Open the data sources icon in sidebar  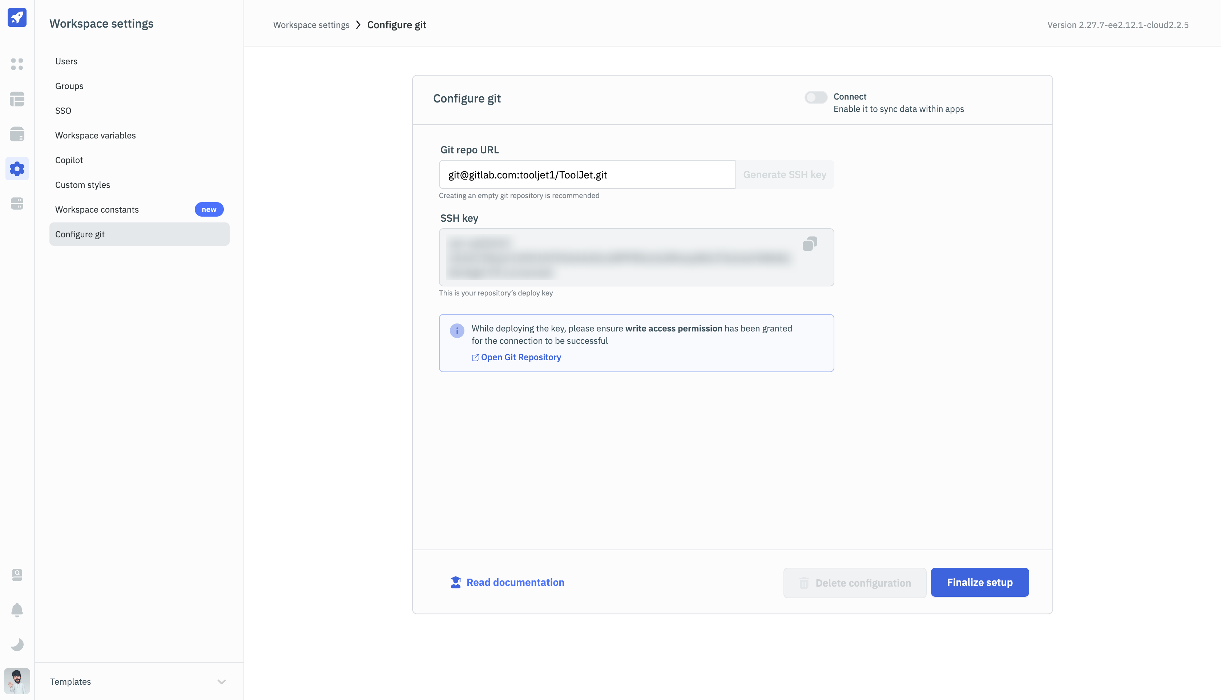[17, 134]
